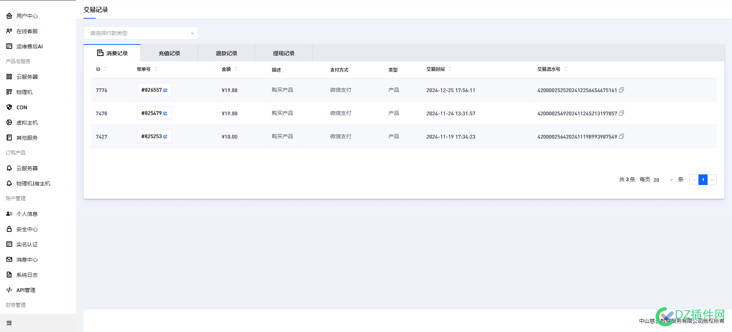This screenshot has width=732, height=332.
Task: Open external link icon of bill #825253
Action: (x=165, y=137)
